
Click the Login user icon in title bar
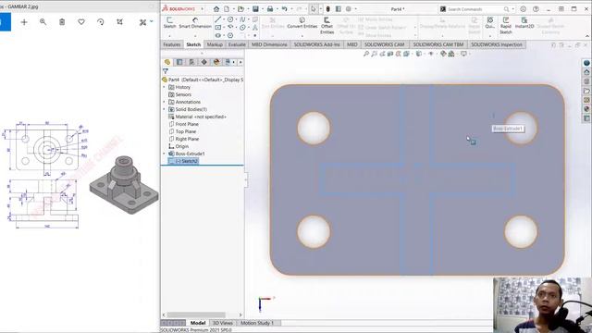(523, 8)
